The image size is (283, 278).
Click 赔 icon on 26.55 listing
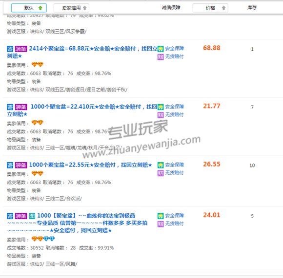161,173
